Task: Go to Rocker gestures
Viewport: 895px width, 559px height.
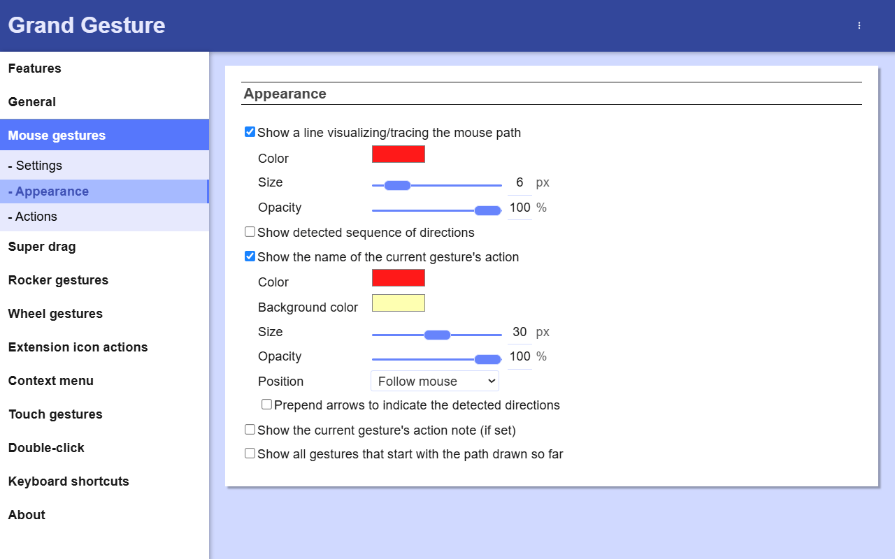Action: coord(104,280)
